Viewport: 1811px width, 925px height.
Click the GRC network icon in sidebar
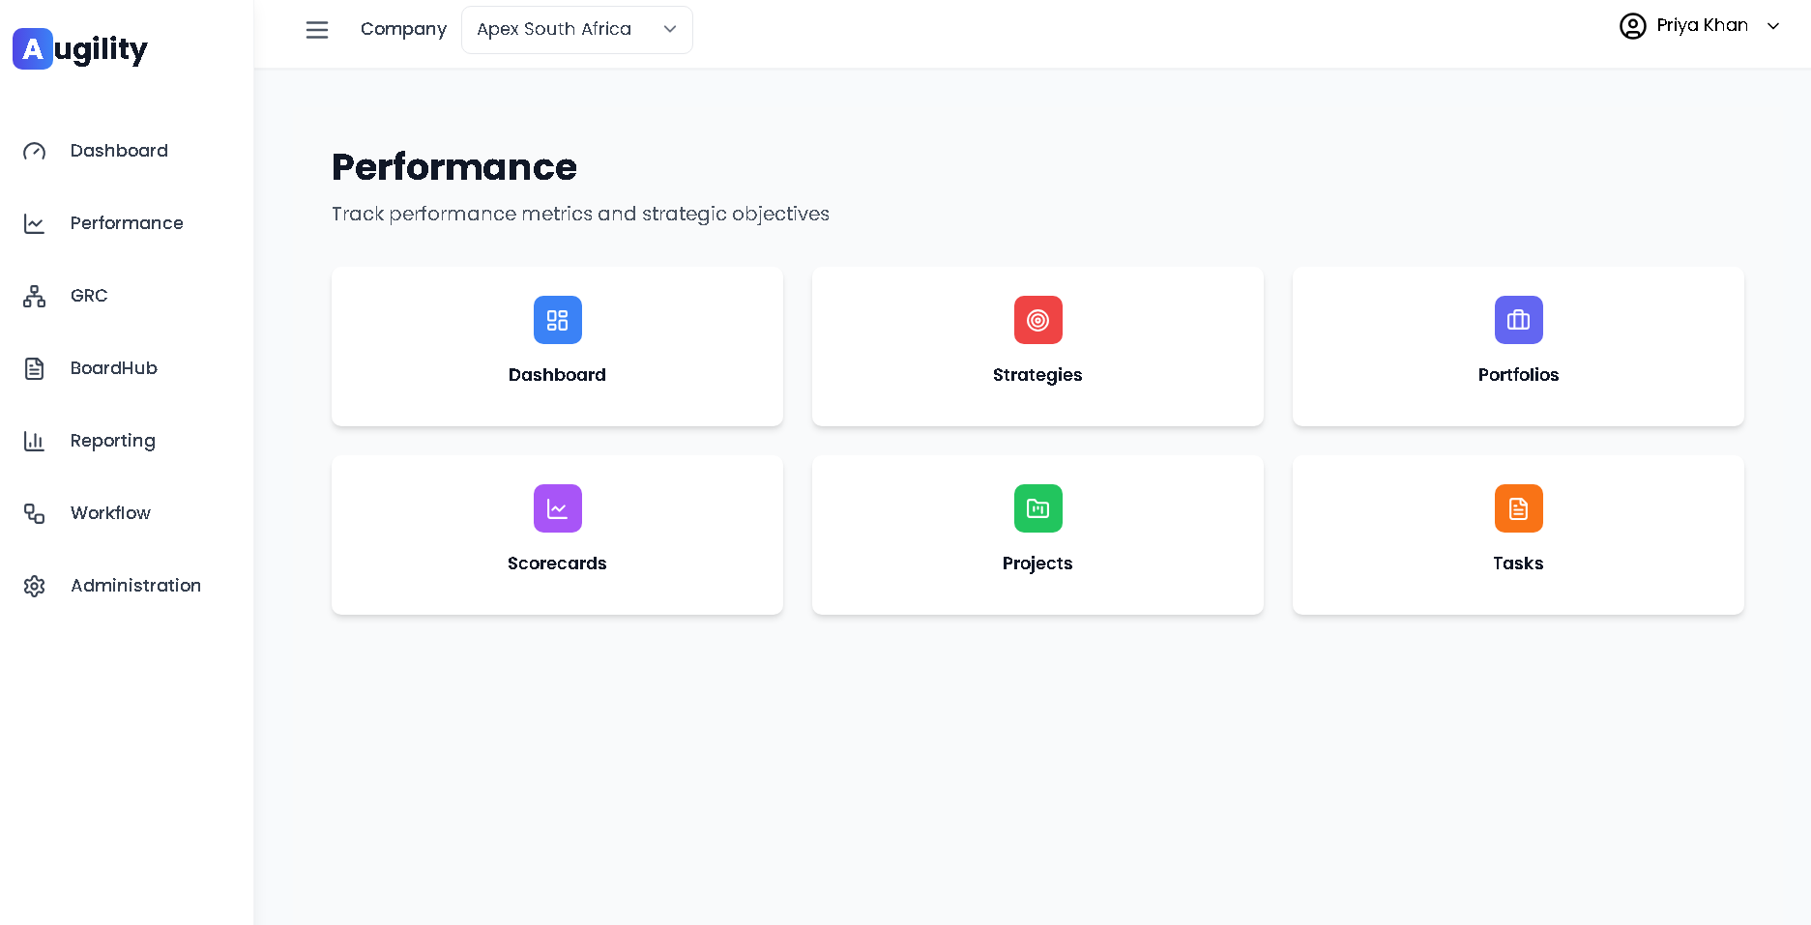pyautogui.click(x=35, y=296)
